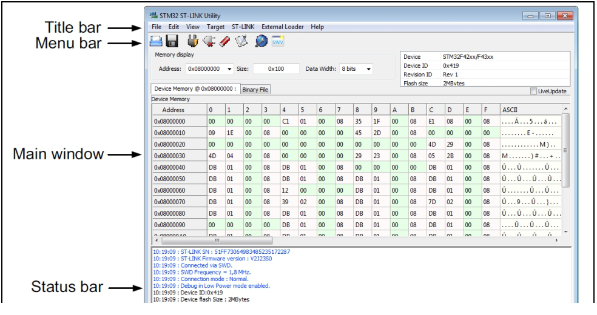Image resolution: width=597 pixels, height=315 pixels.
Task: Select the E1 cell in row 0x08000000
Action: tap(436, 122)
